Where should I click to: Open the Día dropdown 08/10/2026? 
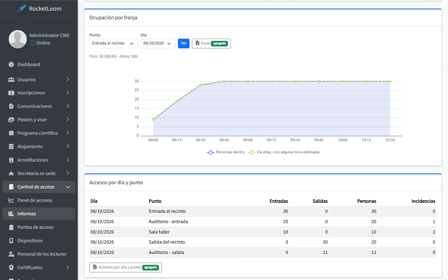158,43
